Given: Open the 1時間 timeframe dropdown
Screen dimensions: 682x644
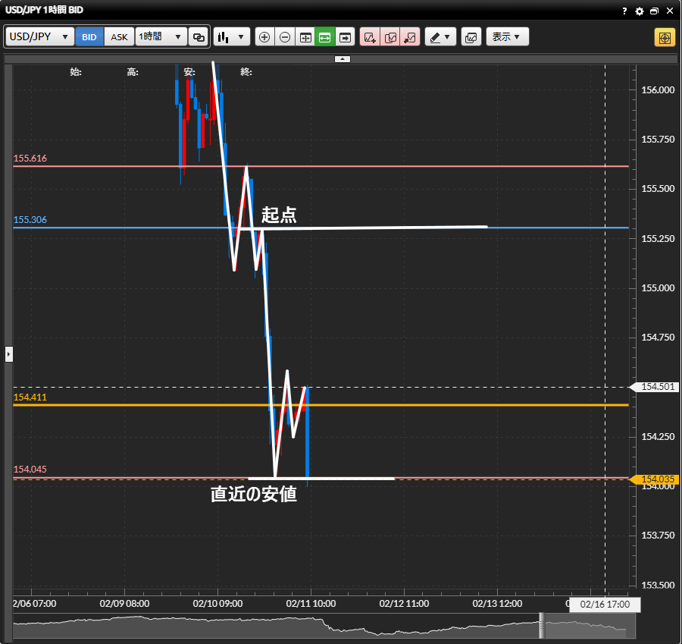Looking at the screenshot, I should (x=161, y=37).
